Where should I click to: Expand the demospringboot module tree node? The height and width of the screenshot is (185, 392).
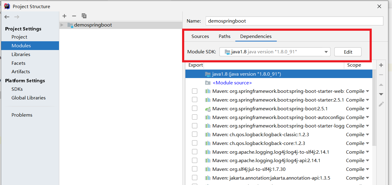click(62, 25)
